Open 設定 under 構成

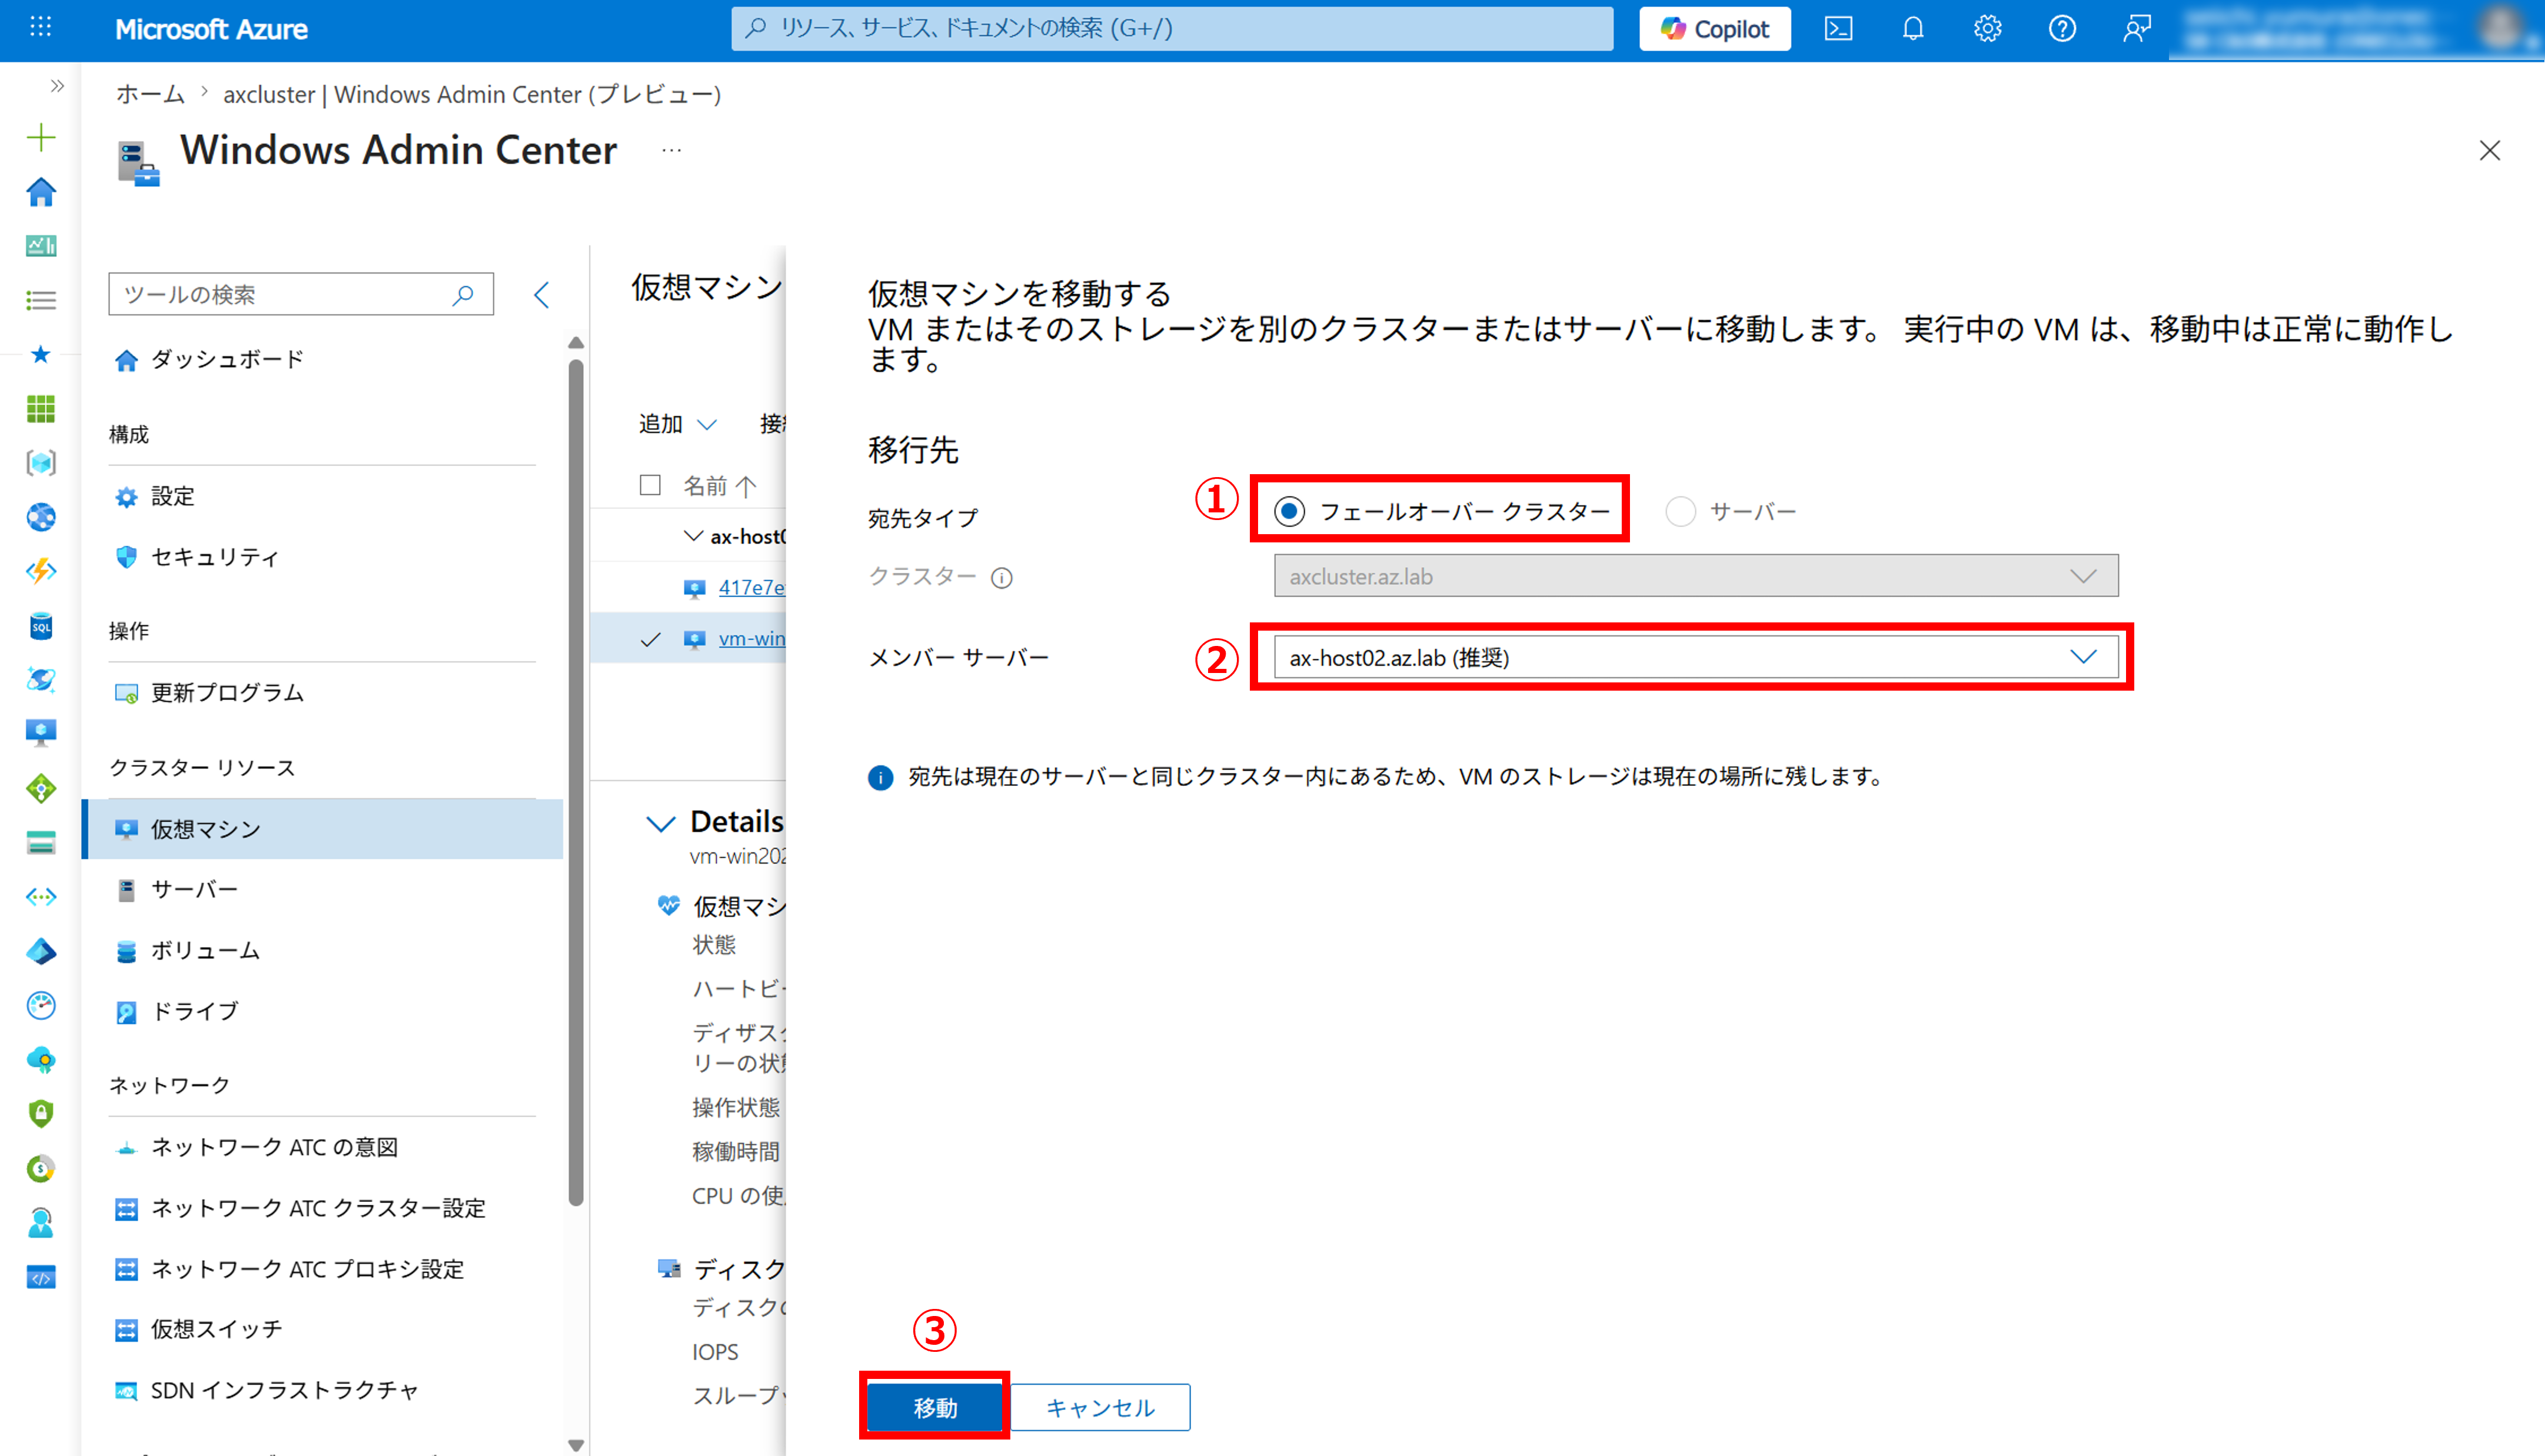tap(173, 497)
